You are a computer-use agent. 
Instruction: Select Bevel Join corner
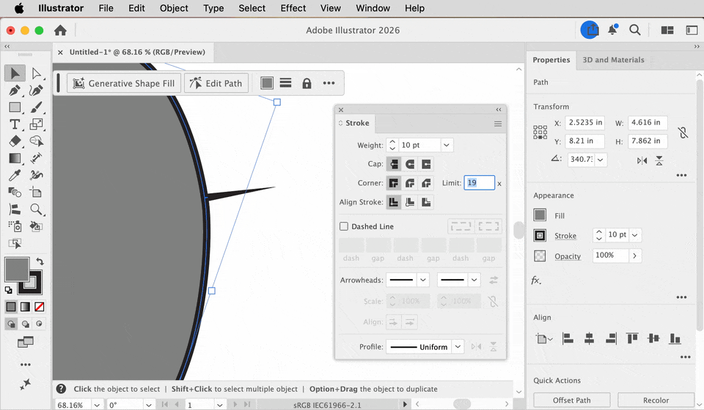(x=426, y=183)
